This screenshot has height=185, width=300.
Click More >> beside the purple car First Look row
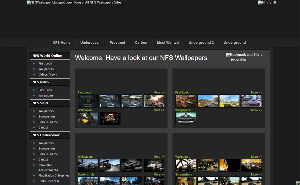click(256, 92)
